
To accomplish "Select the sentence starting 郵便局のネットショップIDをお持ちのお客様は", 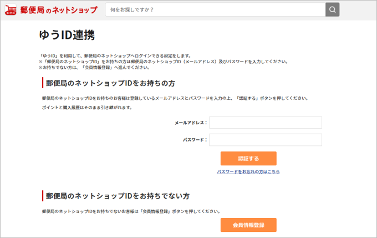I will 175,98.
